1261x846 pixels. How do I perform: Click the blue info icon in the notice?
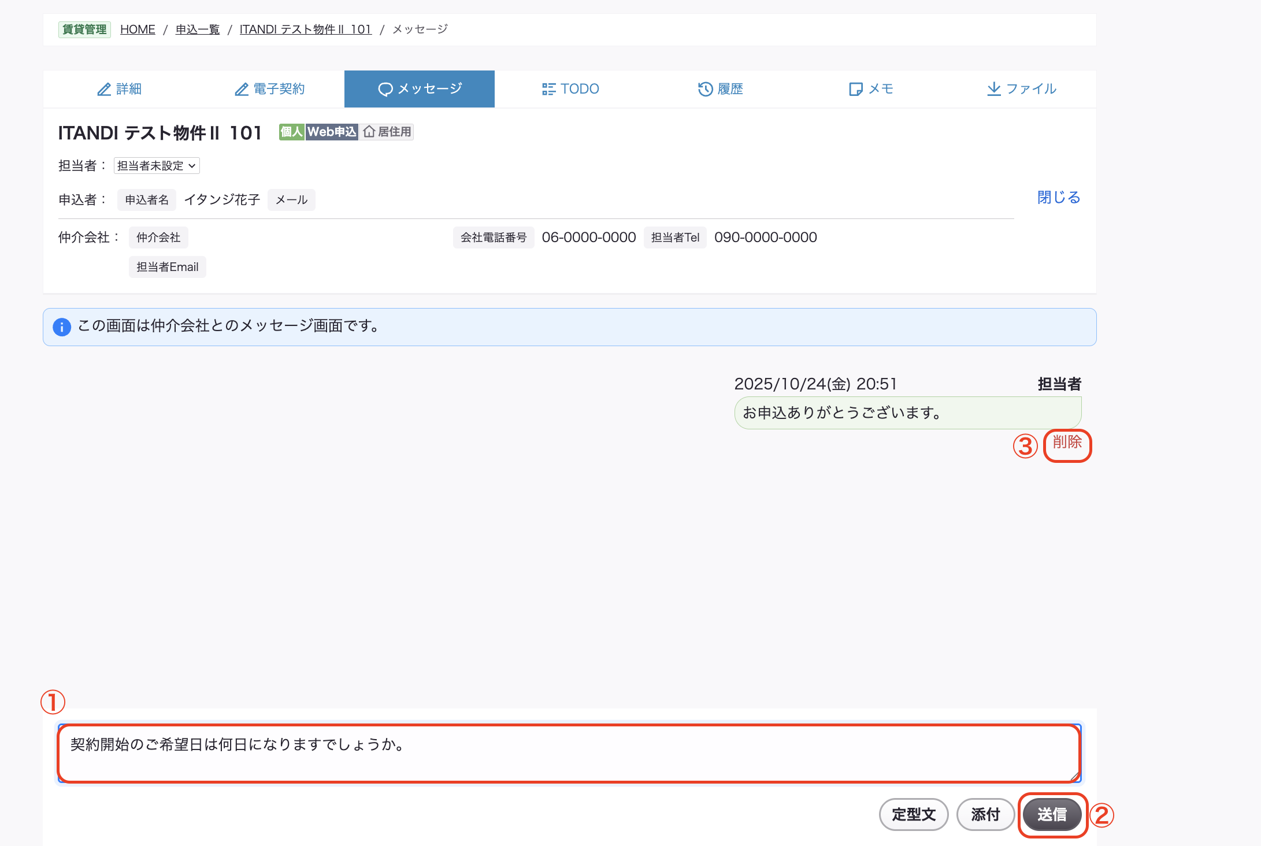pos(62,327)
